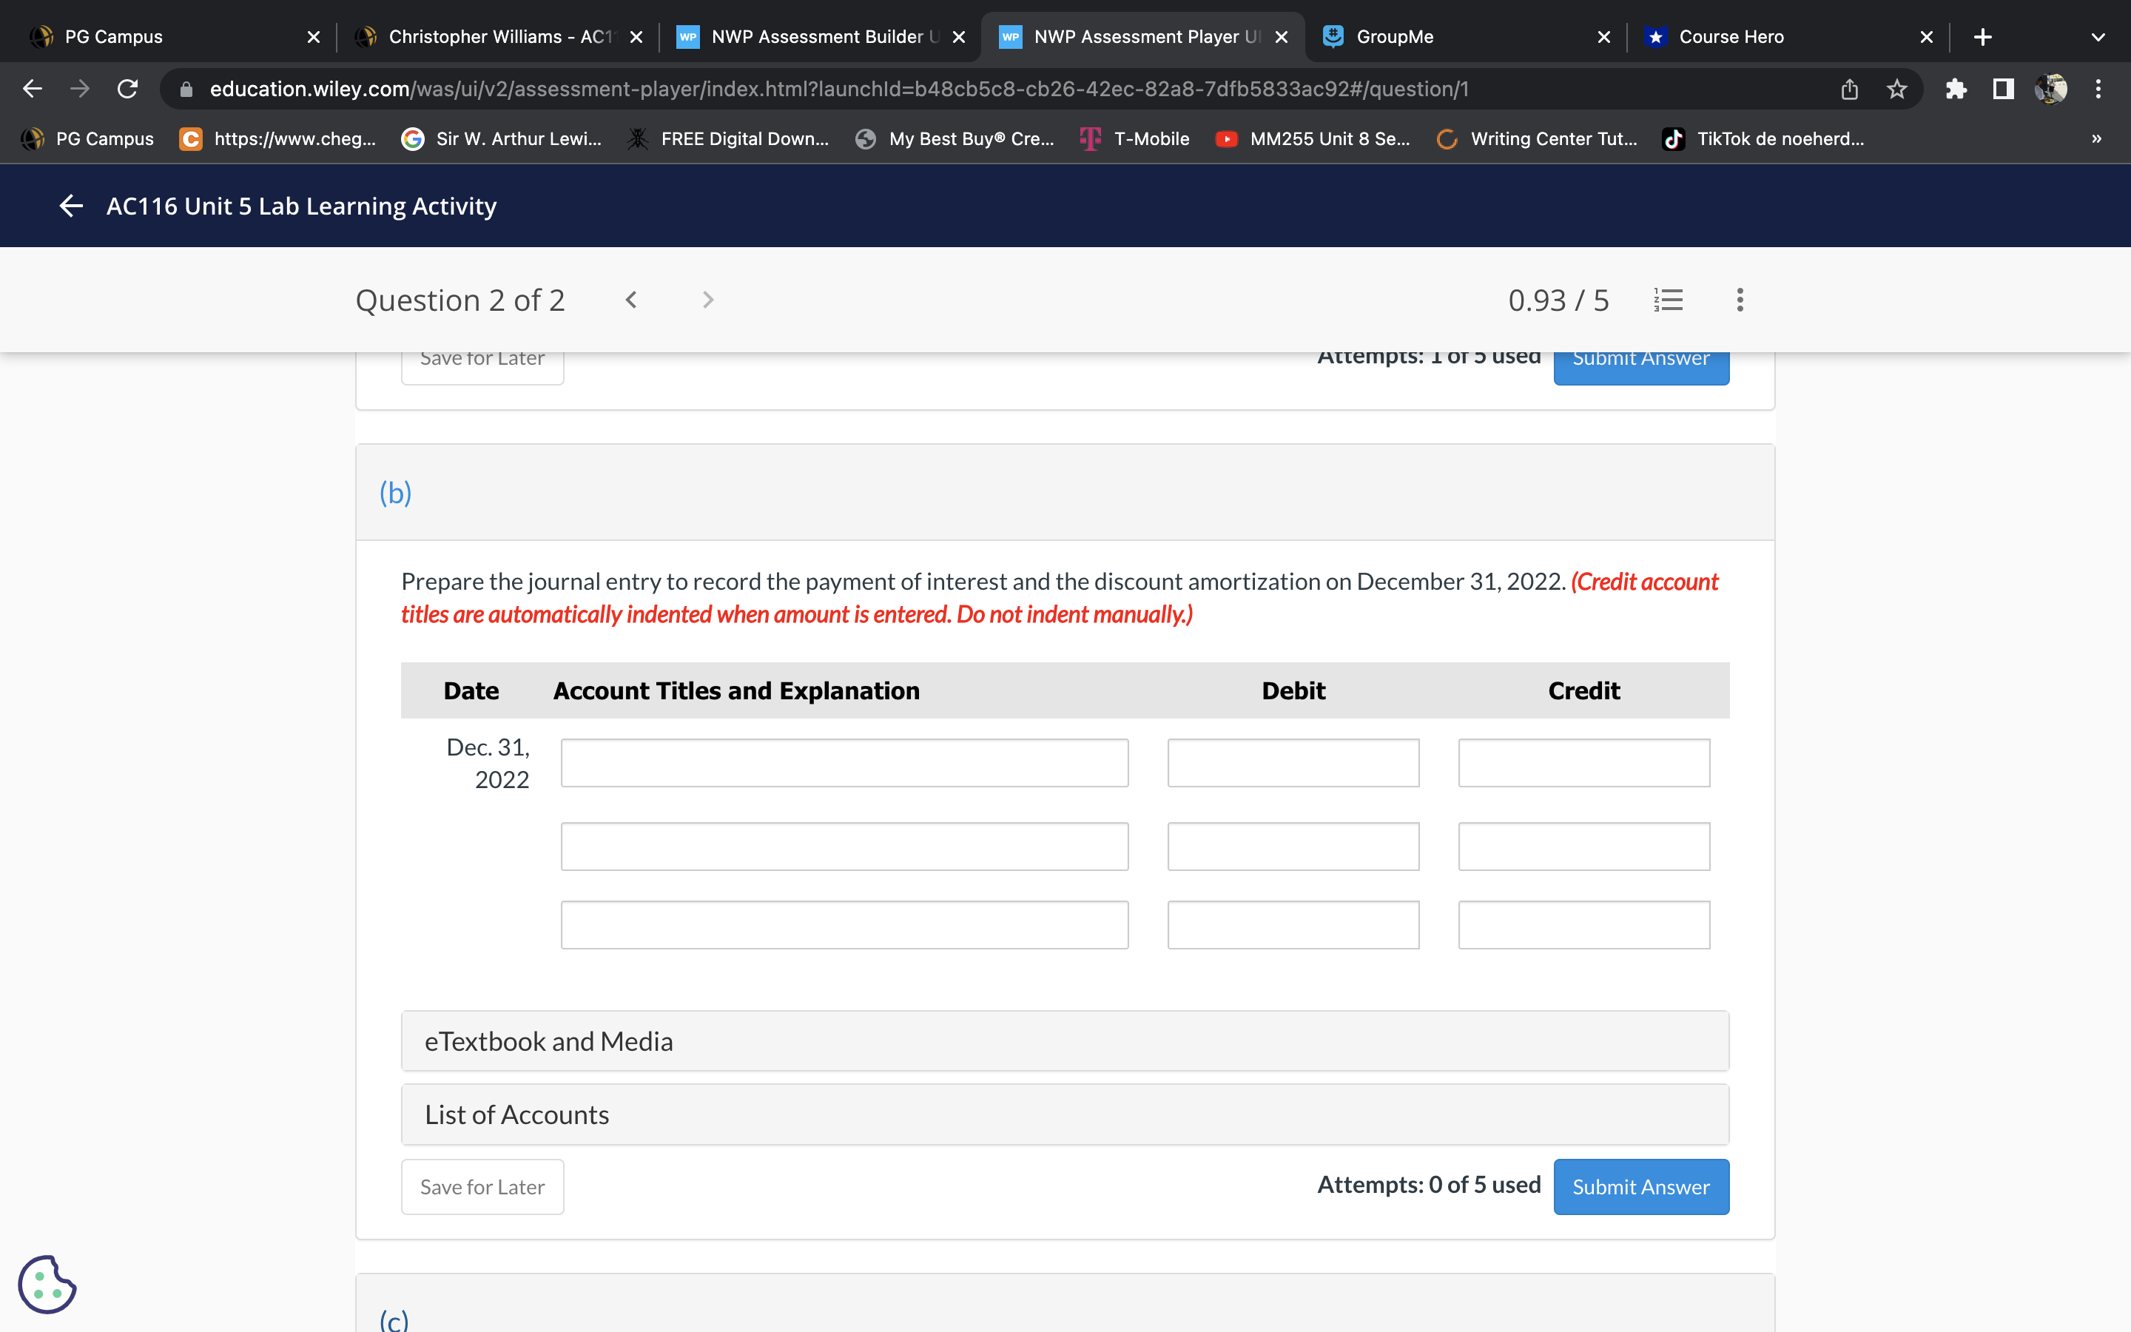Open the question options kebab menu
The height and width of the screenshot is (1332, 2131).
pyautogui.click(x=1739, y=300)
